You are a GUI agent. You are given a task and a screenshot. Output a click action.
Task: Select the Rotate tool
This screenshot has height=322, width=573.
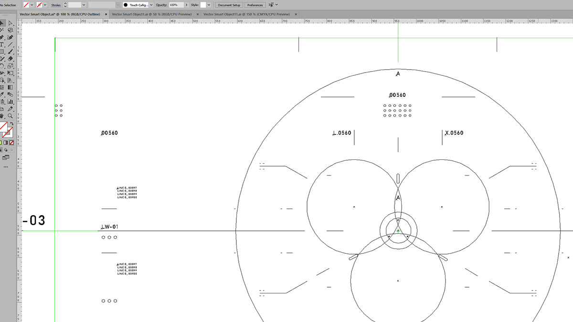pos(2,66)
